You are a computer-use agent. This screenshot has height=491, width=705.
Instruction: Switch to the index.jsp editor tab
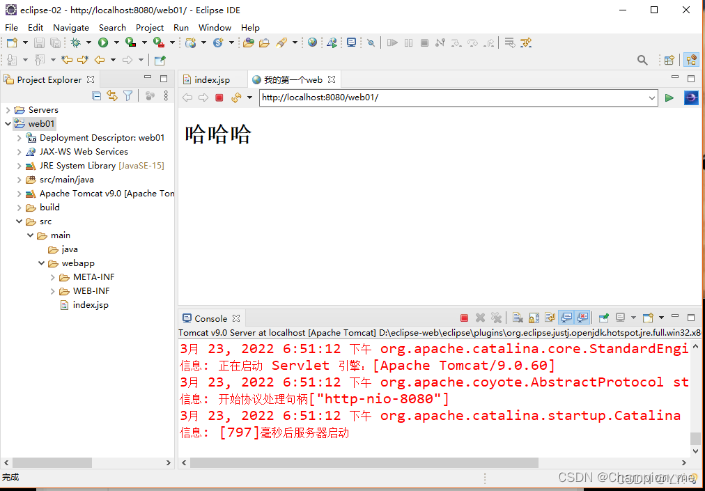(x=212, y=80)
